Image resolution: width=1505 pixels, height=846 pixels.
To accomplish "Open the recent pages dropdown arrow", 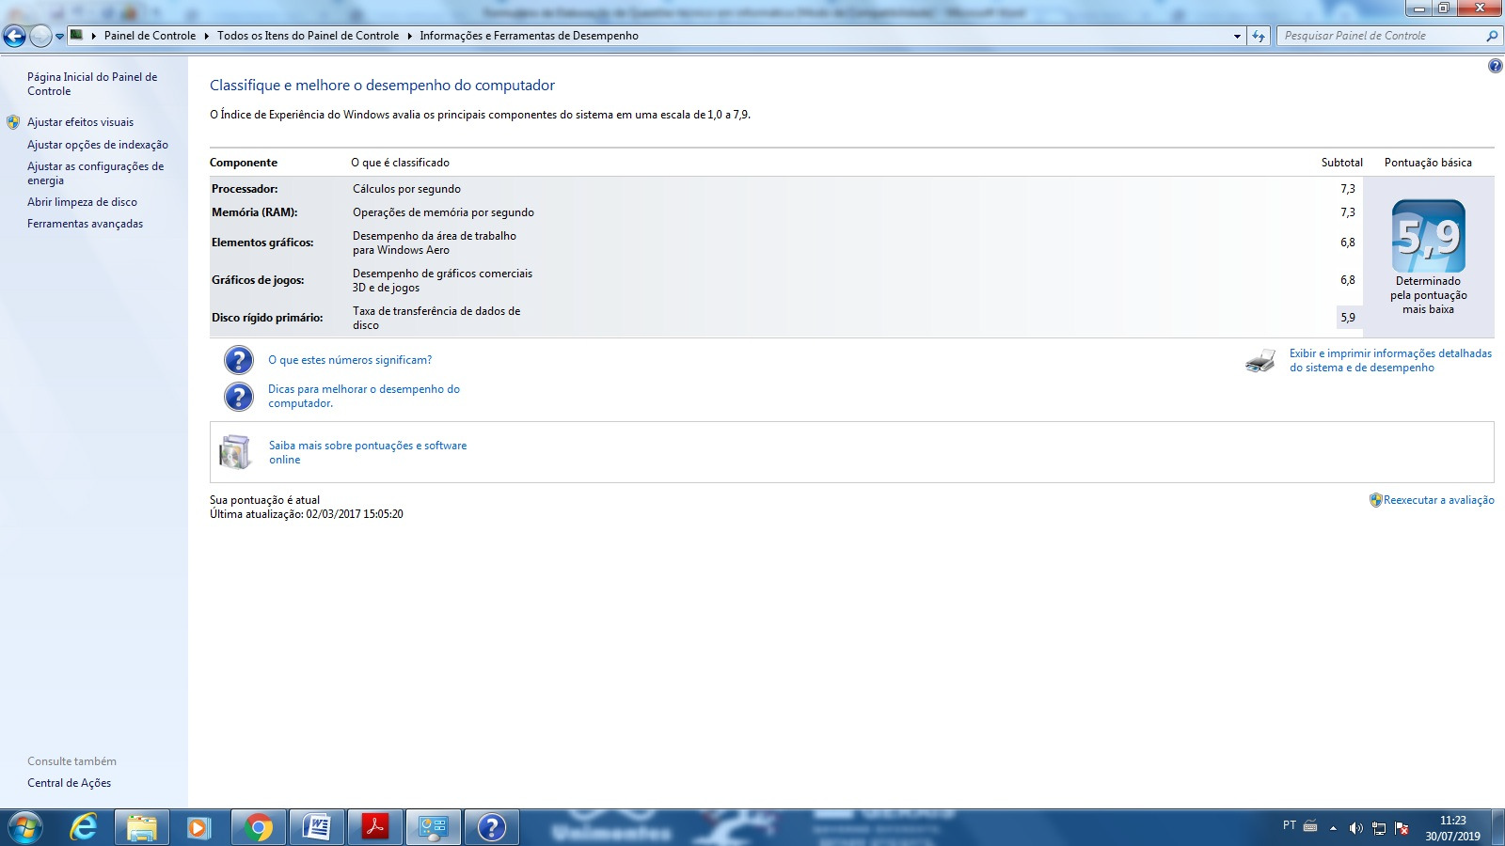I will (x=60, y=37).
